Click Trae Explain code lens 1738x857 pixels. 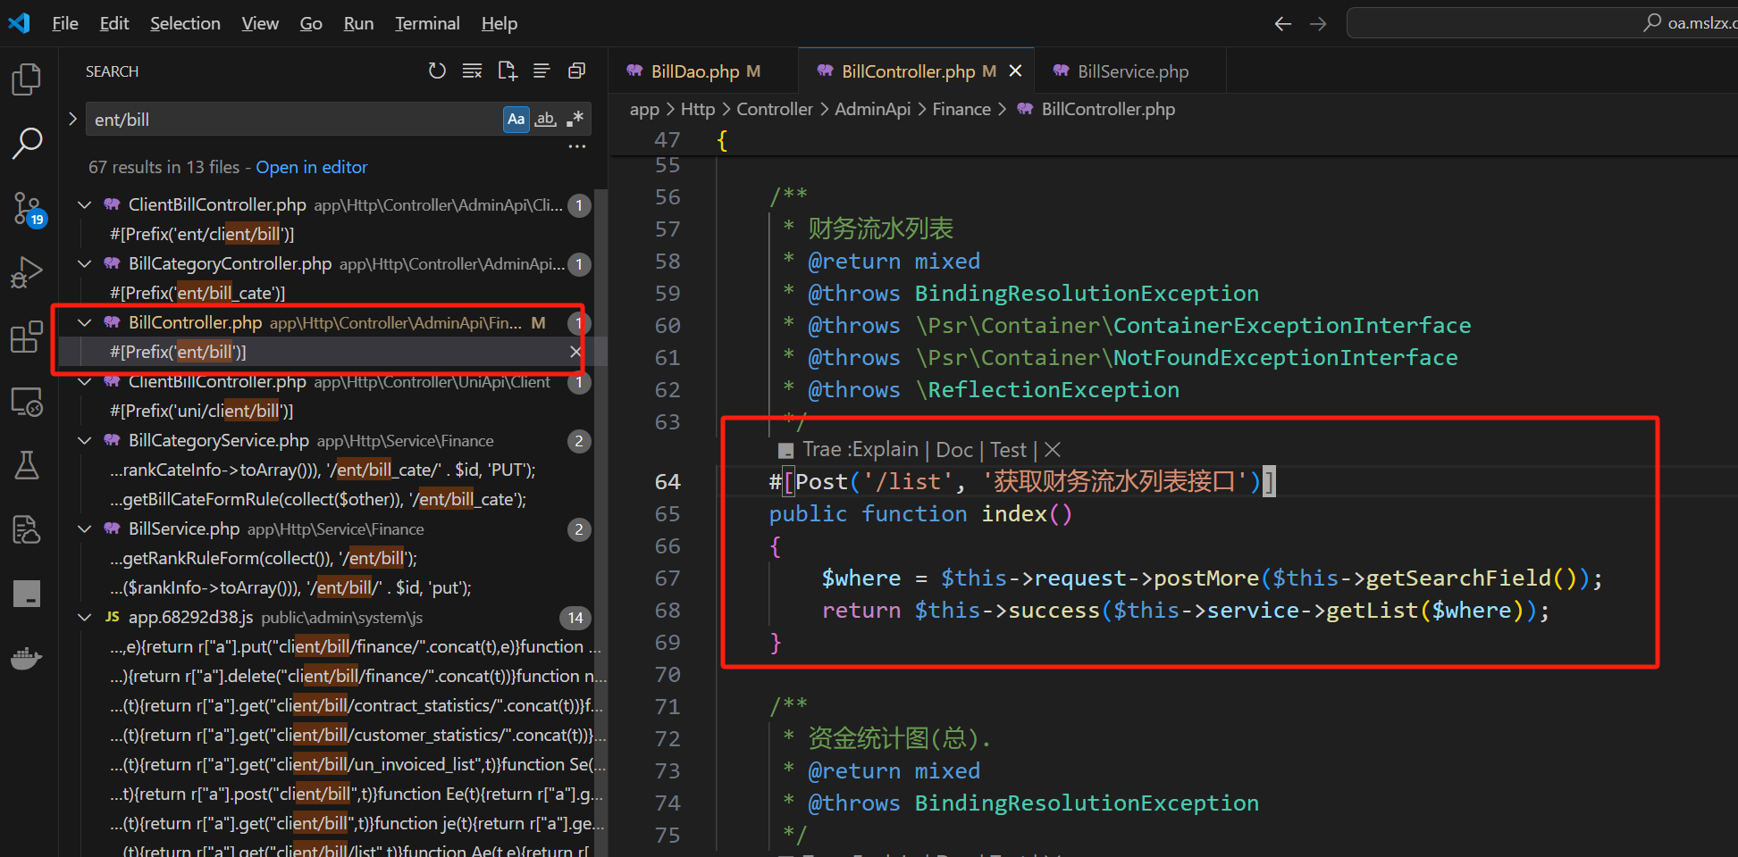[x=861, y=450]
